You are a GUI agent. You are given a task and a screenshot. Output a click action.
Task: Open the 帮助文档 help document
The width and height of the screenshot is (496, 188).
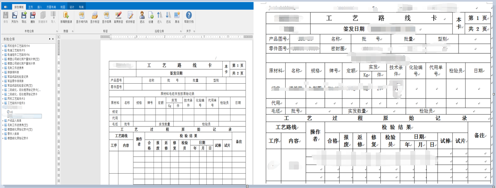click(x=189, y=17)
